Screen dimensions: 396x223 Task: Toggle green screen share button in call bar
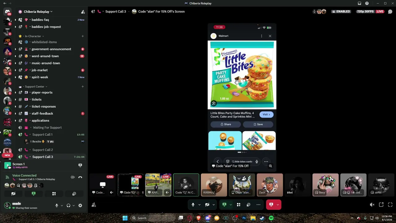[x=224, y=205]
